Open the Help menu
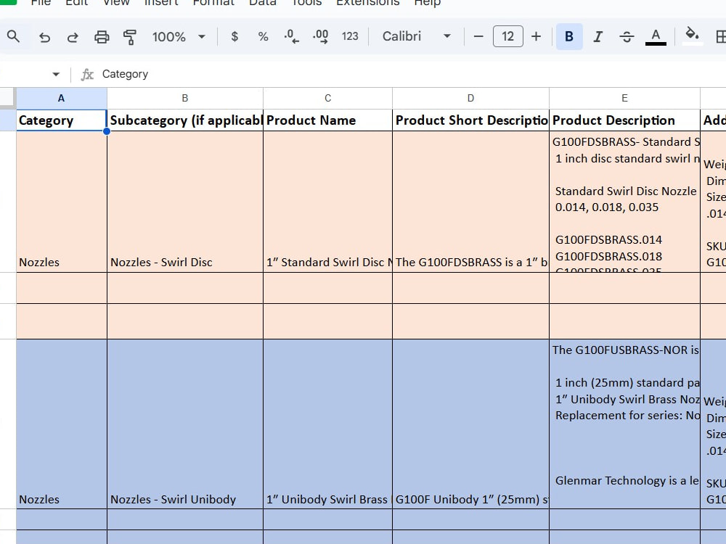 (x=428, y=3)
